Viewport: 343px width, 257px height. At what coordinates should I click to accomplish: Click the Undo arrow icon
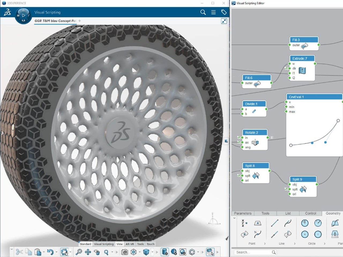[50, 252]
